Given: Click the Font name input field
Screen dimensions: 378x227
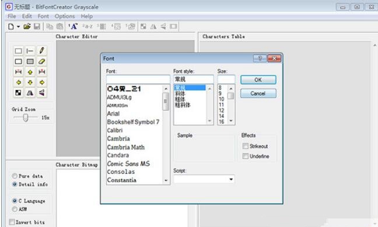Looking at the screenshot, I should (138, 79).
